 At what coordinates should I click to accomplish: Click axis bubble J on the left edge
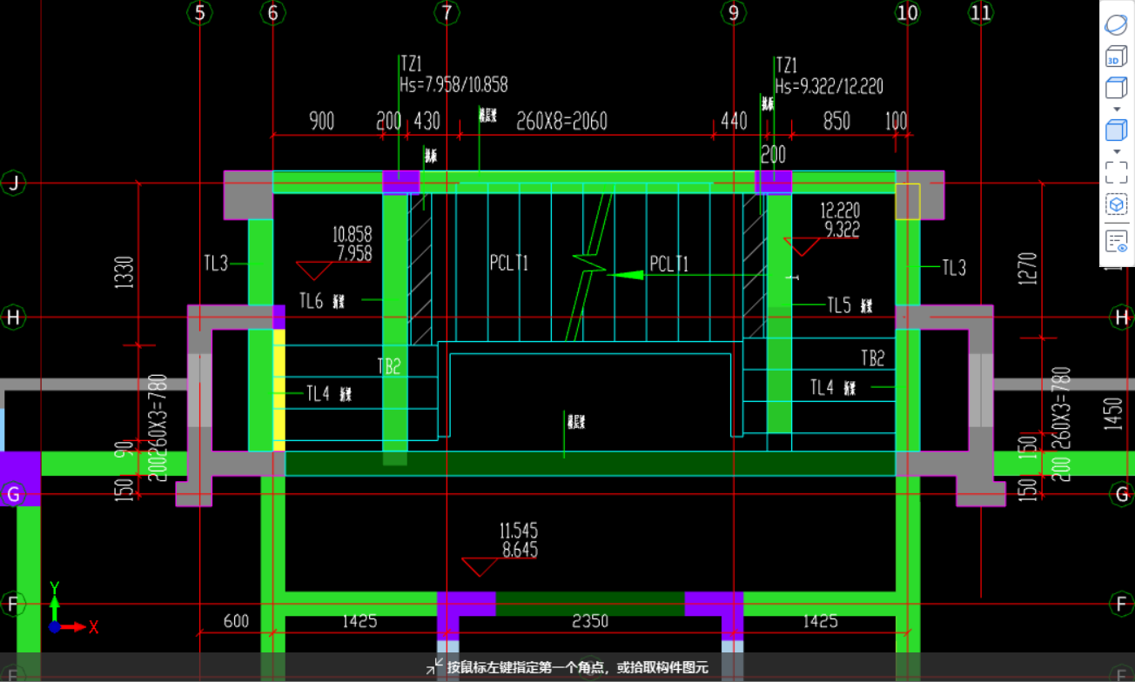click(13, 184)
